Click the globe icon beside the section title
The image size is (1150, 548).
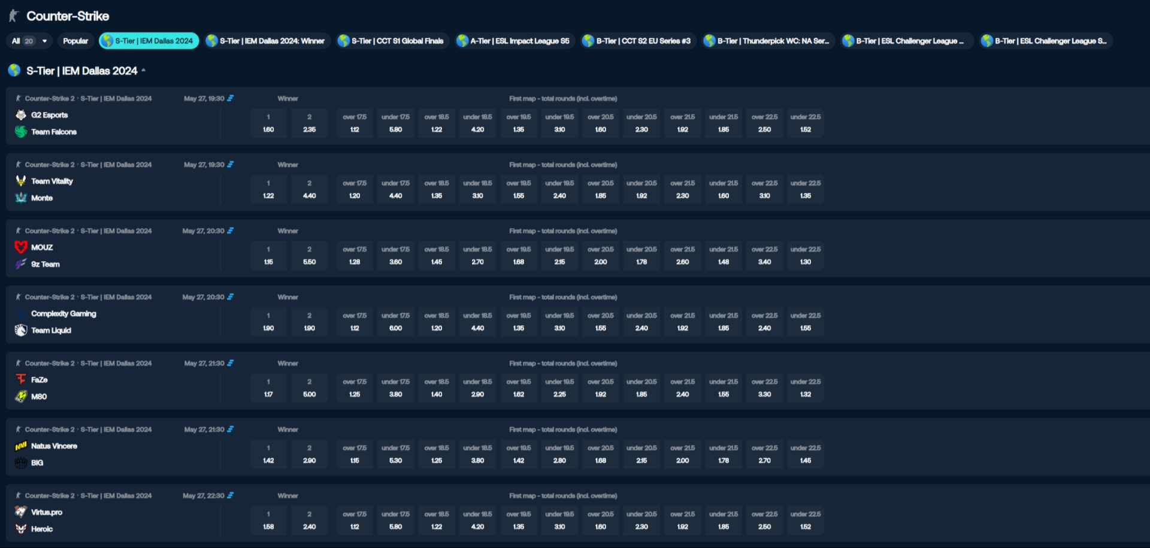pyautogui.click(x=14, y=70)
